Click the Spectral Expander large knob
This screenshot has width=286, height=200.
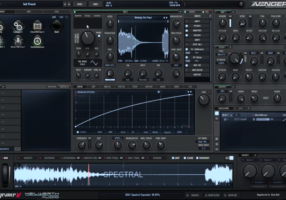(x=88, y=38)
